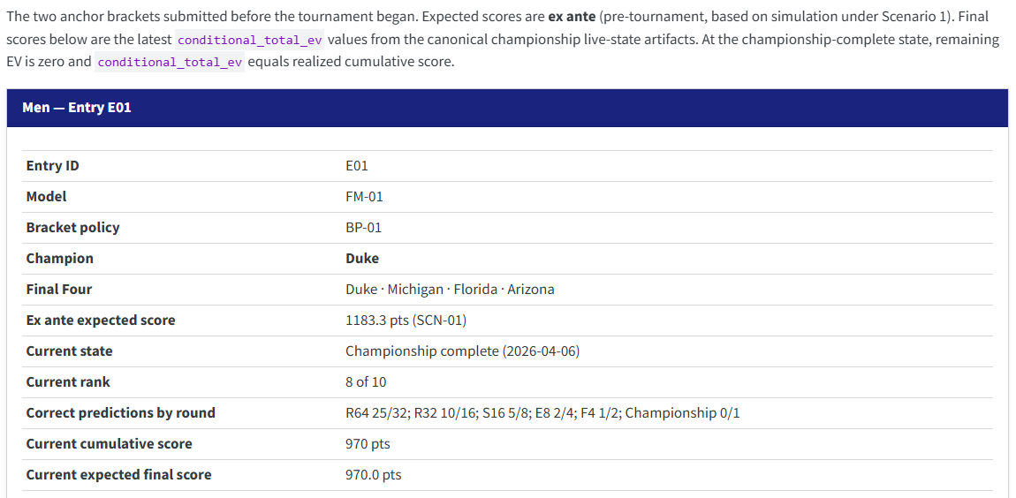Click the Final Four teams list
The height and width of the screenshot is (498, 1016).
coord(450,290)
